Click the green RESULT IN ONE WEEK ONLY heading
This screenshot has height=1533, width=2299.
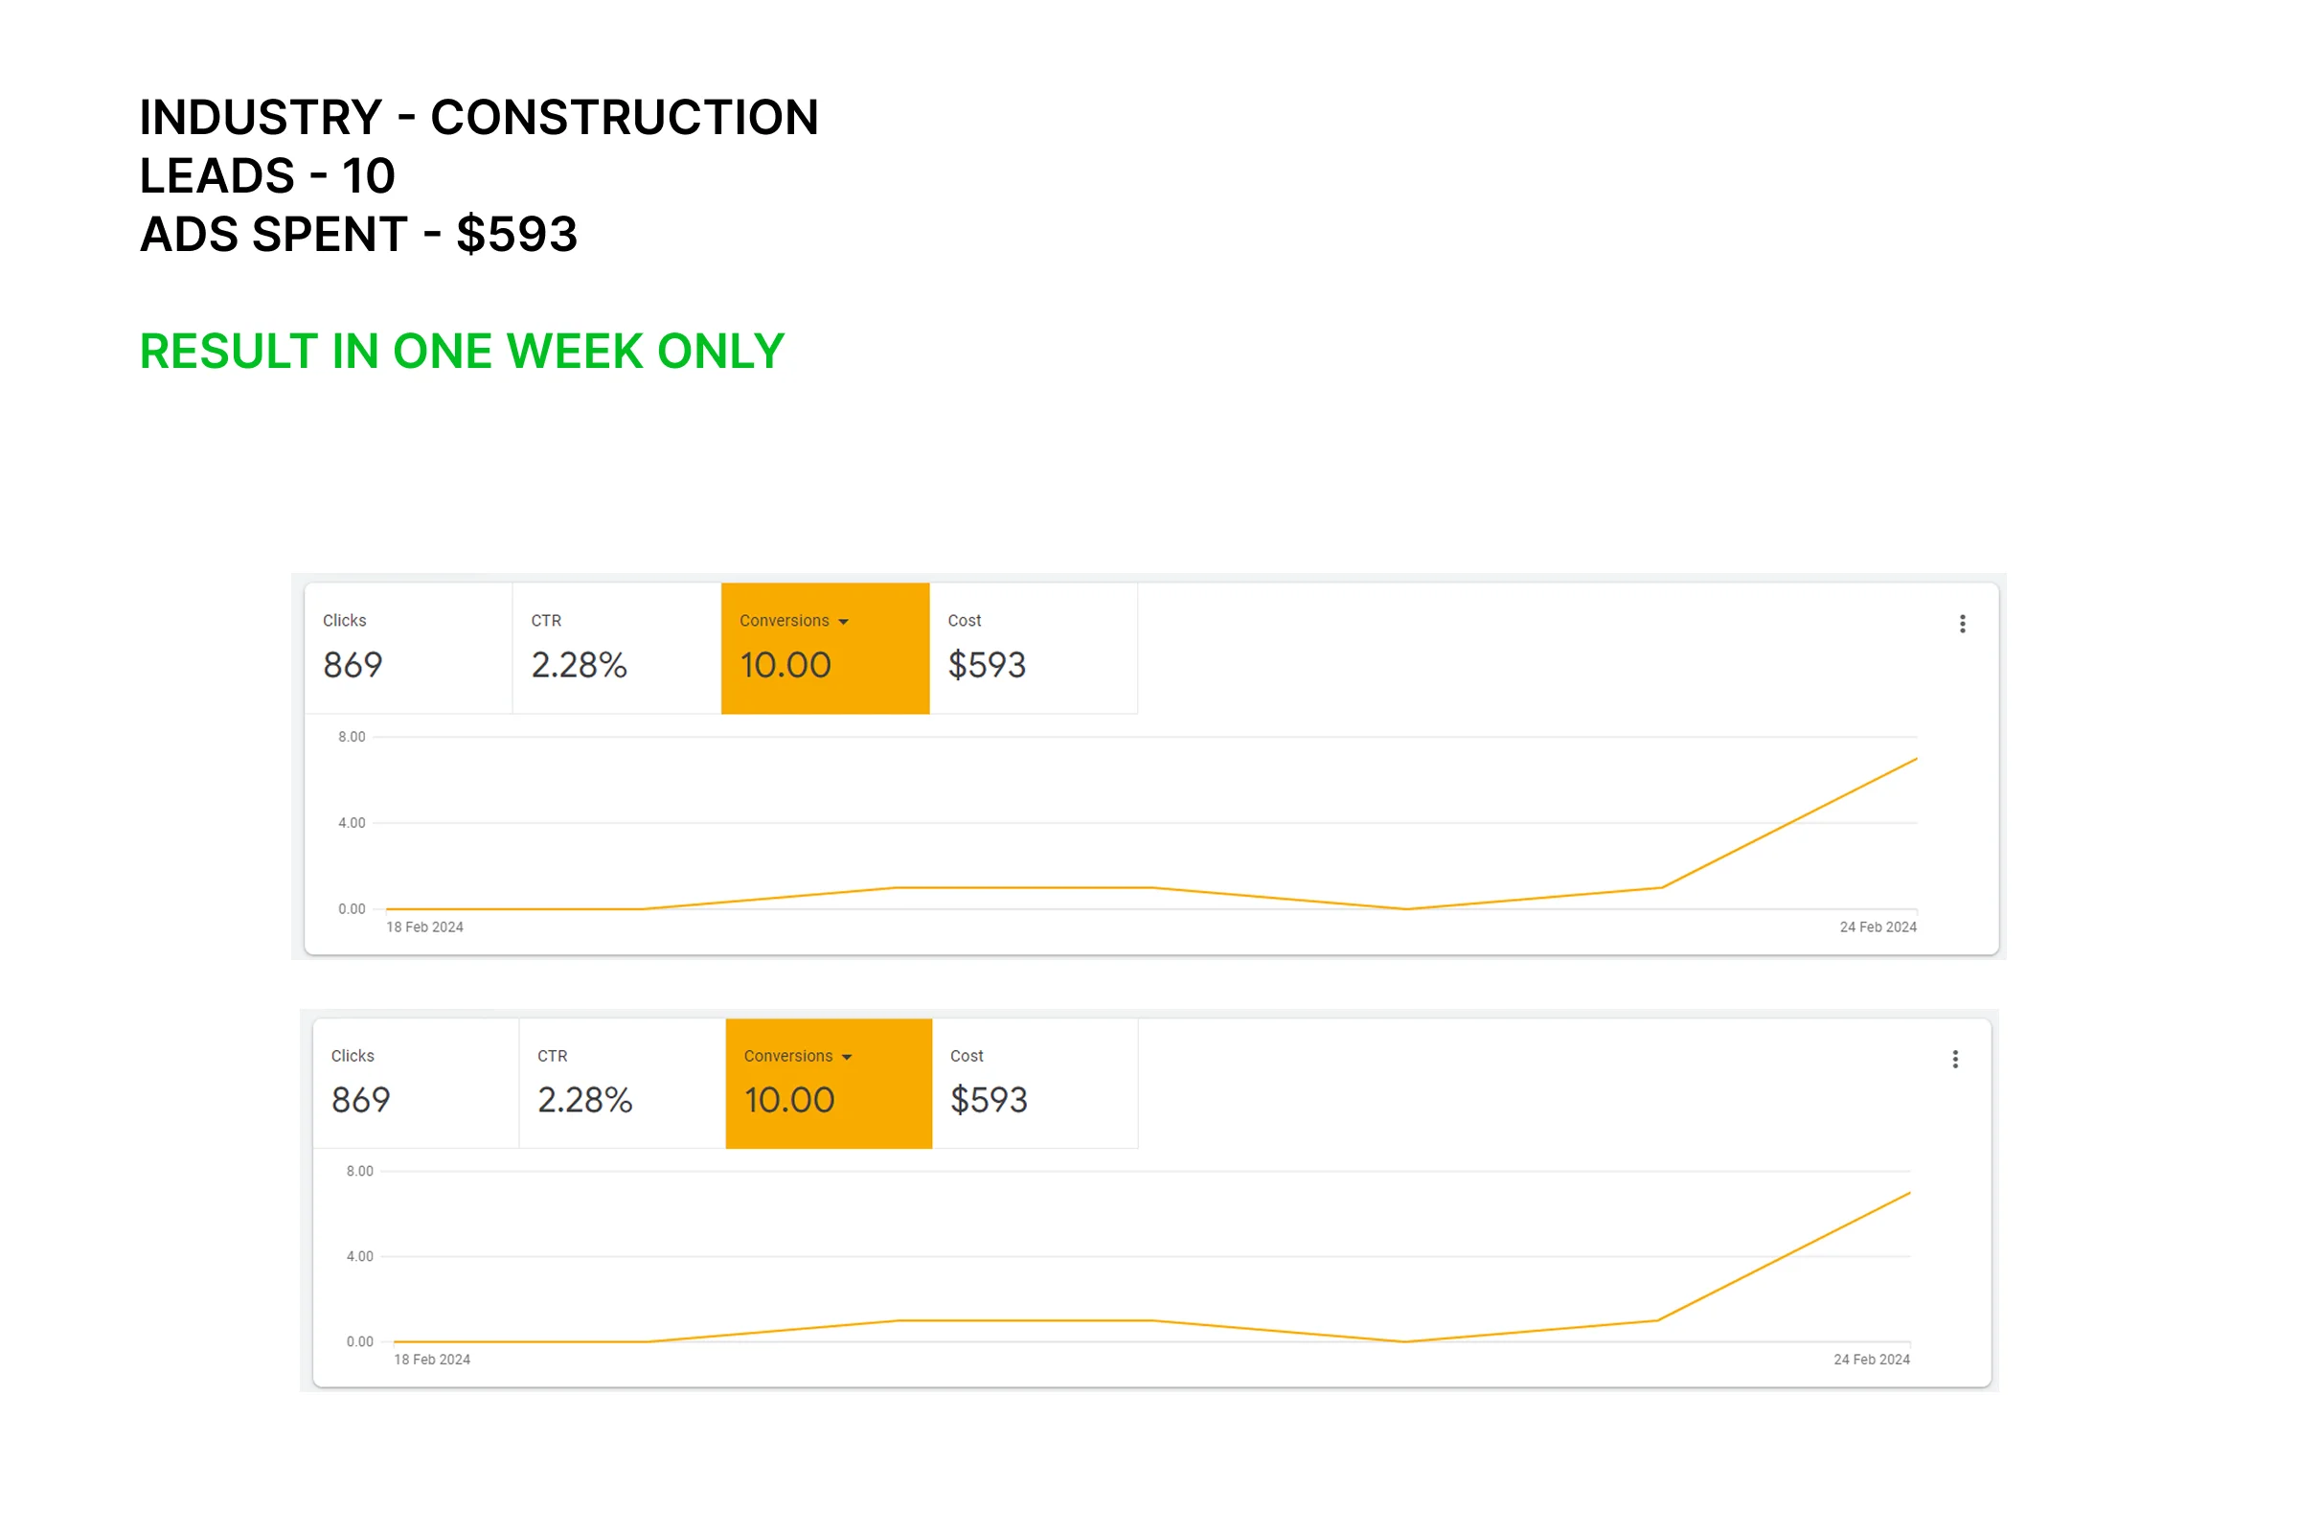(x=462, y=351)
